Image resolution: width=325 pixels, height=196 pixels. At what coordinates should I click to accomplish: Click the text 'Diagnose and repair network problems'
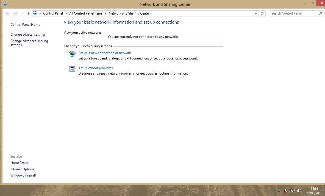click(x=107, y=73)
